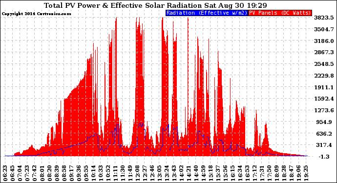This screenshot has height=183, width=337.
Task: Click the 11:49 time label
Action: coord(130,173)
